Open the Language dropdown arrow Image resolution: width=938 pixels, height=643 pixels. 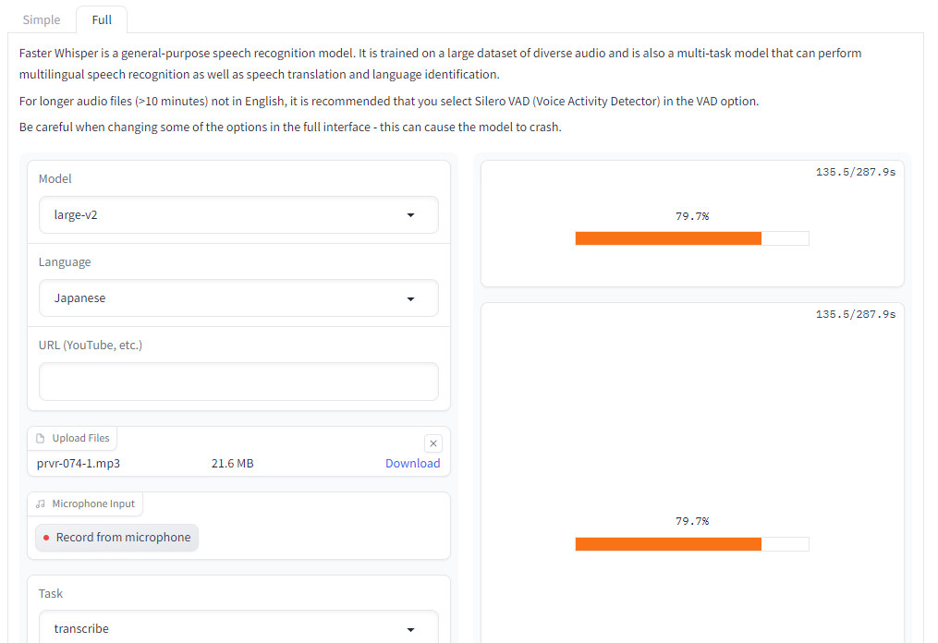pos(410,298)
